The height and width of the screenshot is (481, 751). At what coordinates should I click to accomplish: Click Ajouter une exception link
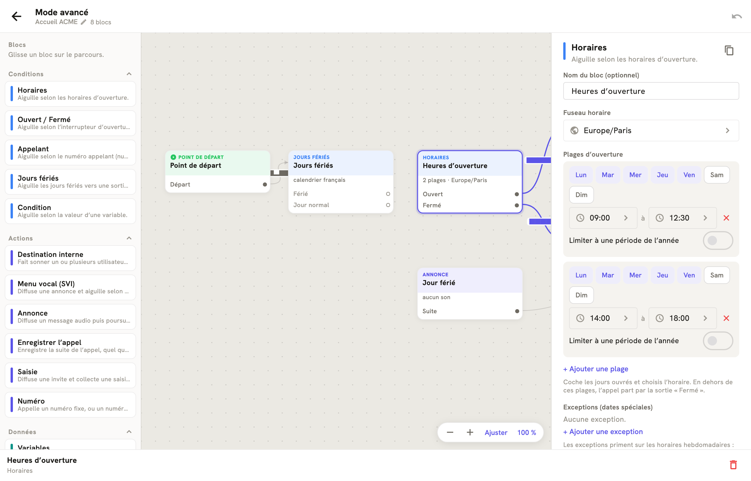click(x=603, y=432)
